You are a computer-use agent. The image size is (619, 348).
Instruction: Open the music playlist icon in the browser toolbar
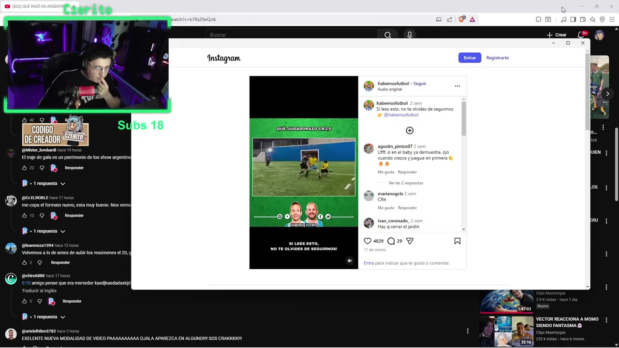click(563, 19)
